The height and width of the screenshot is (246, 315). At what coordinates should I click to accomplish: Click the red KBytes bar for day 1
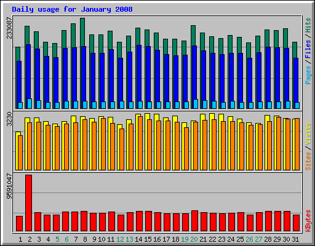pos(19,223)
